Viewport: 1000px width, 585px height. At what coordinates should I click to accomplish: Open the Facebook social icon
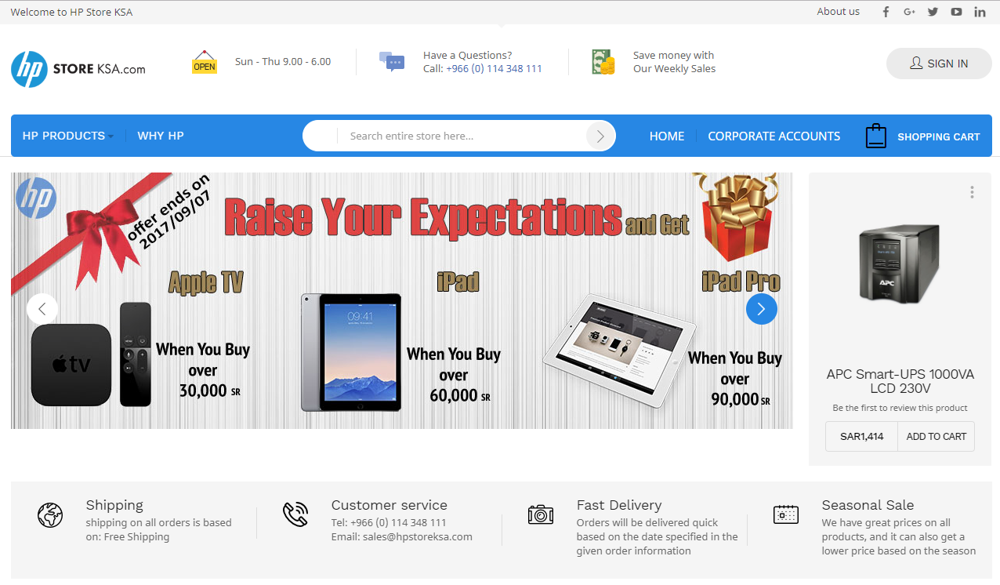point(886,12)
